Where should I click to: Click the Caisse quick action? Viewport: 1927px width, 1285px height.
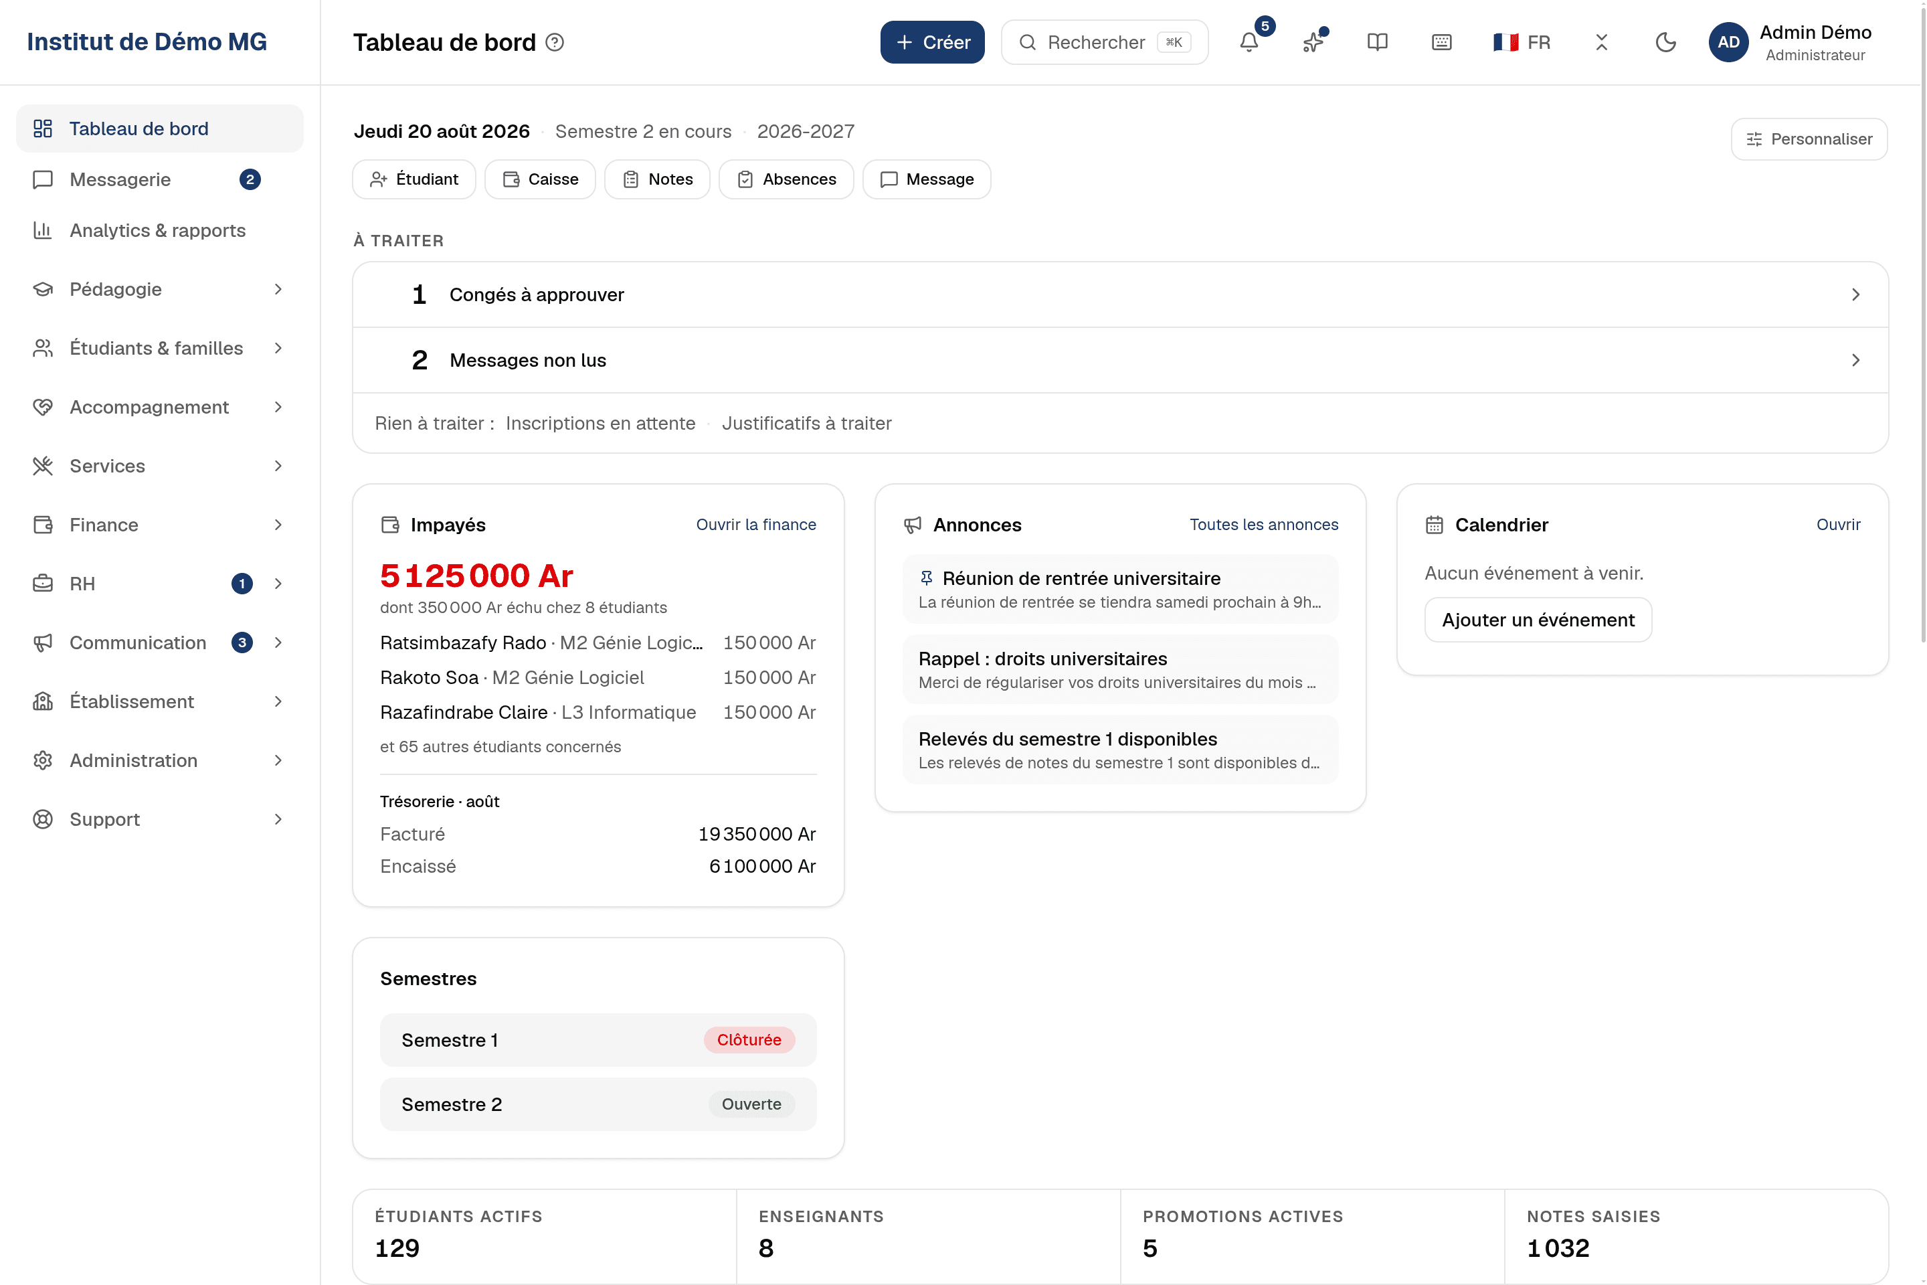tap(540, 179)
